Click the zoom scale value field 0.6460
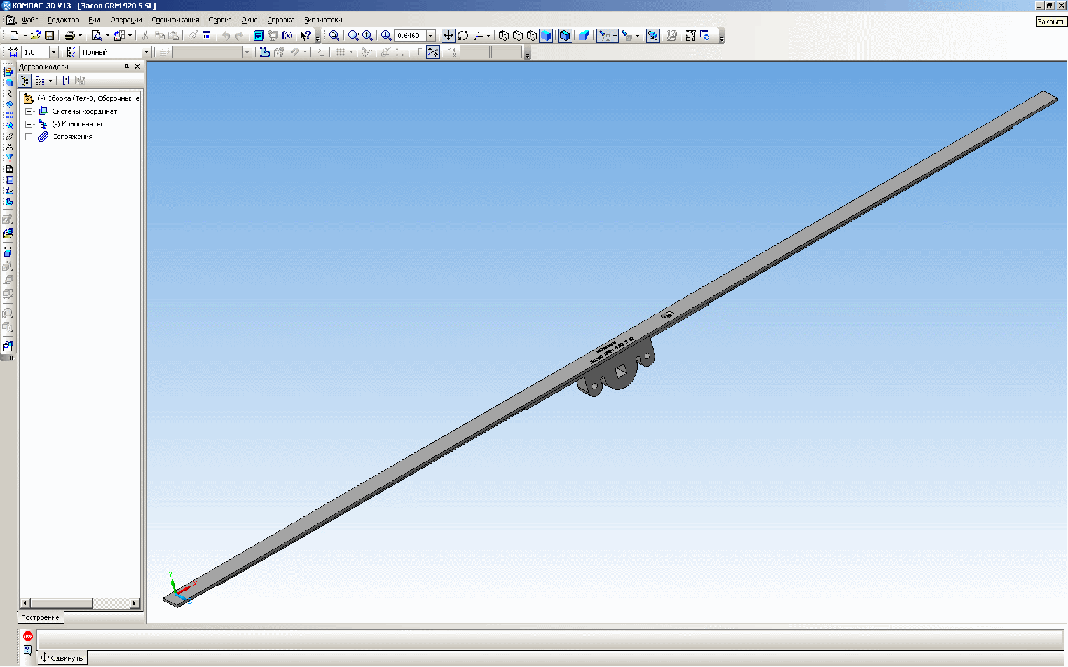Image resolution: width=1068 pixels, height=667 pixels. (x=410, y=36)
